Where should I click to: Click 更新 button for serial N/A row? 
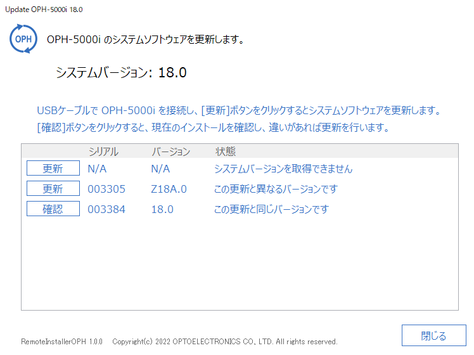point(53,168)
